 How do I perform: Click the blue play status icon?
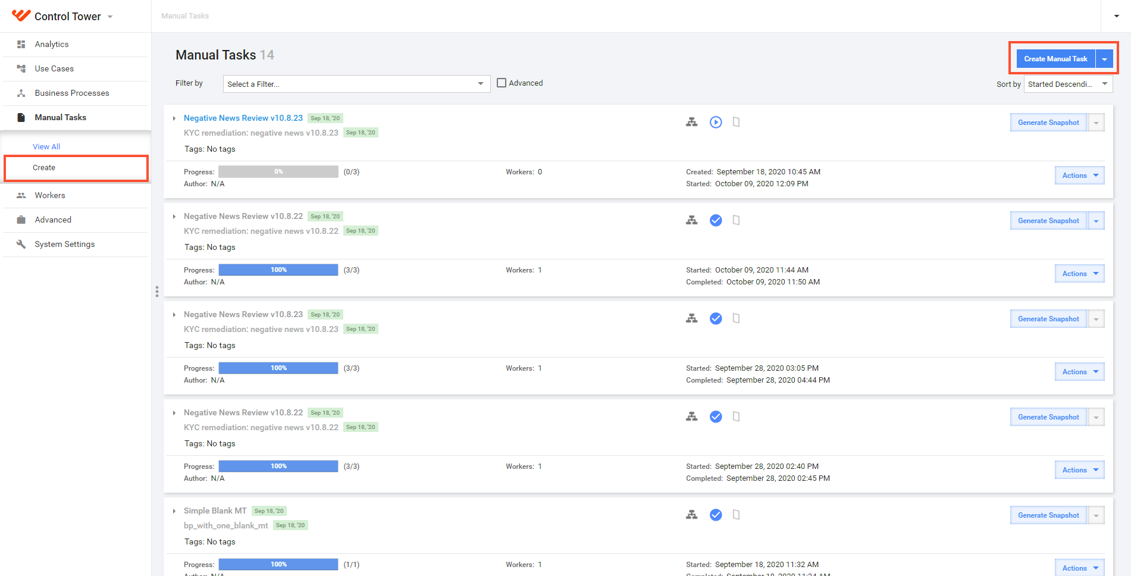point(716,122)
